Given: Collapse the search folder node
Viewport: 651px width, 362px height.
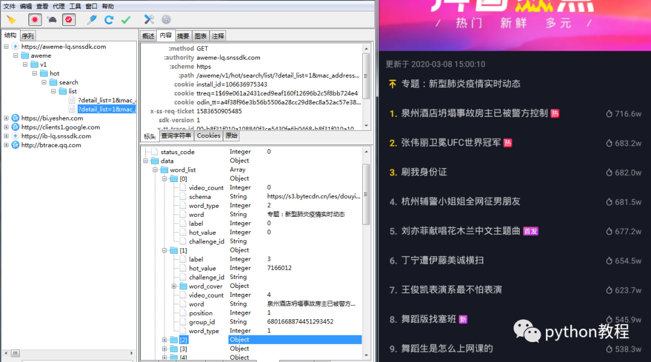Looking at the screenshot, I should pos(44,82).
